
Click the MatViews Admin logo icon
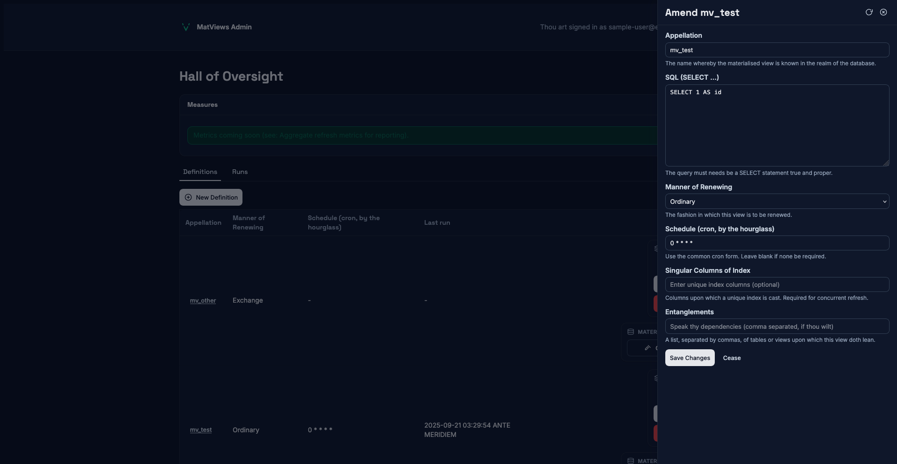tap(186, 27)
